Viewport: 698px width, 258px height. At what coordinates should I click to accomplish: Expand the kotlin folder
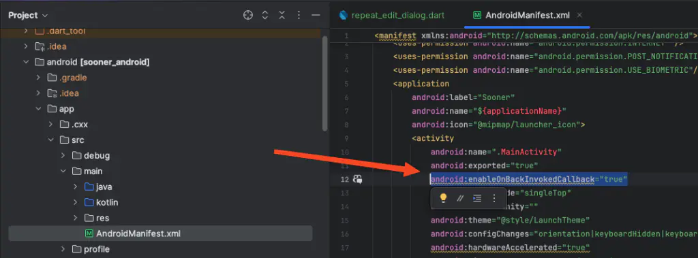pyautogui.click(x=75, y=202)
